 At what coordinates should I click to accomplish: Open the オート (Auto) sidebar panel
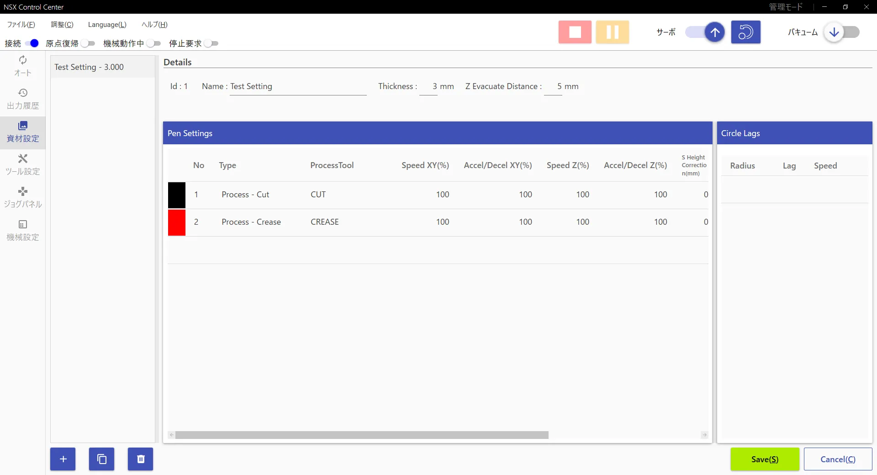(23, 67)
